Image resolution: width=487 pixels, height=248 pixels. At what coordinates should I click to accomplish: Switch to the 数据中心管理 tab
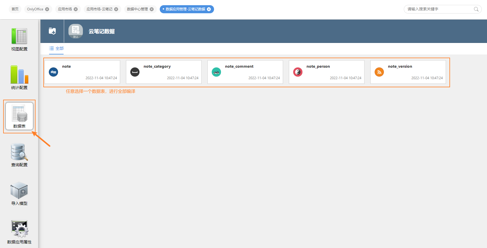tap(137, 9)
